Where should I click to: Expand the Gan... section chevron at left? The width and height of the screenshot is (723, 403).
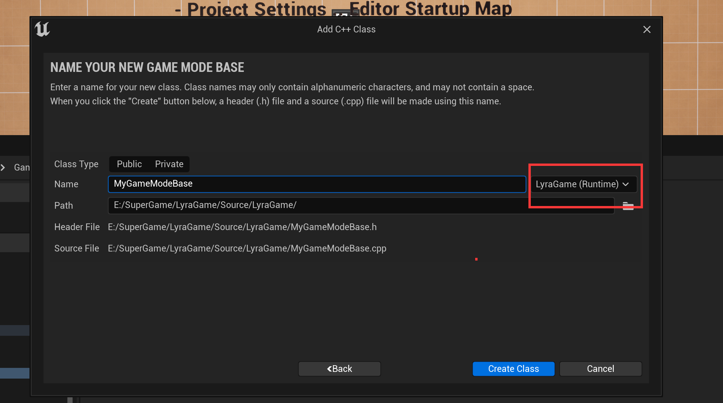coord(3,167)
